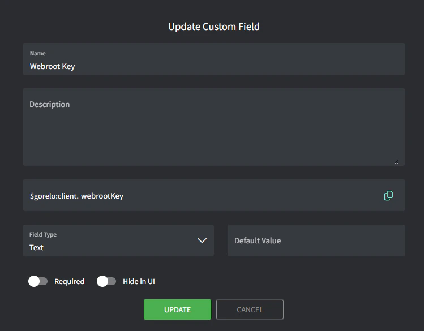The width and height of the screenshot is (424, 331).
Task: Click the $gorelo:client. webrootKey variable text
Action: point(76,196)
